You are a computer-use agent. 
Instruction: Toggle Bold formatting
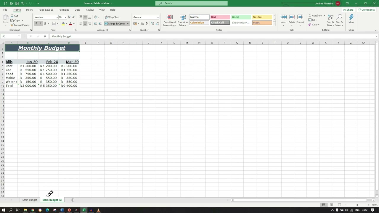(36, 24)
